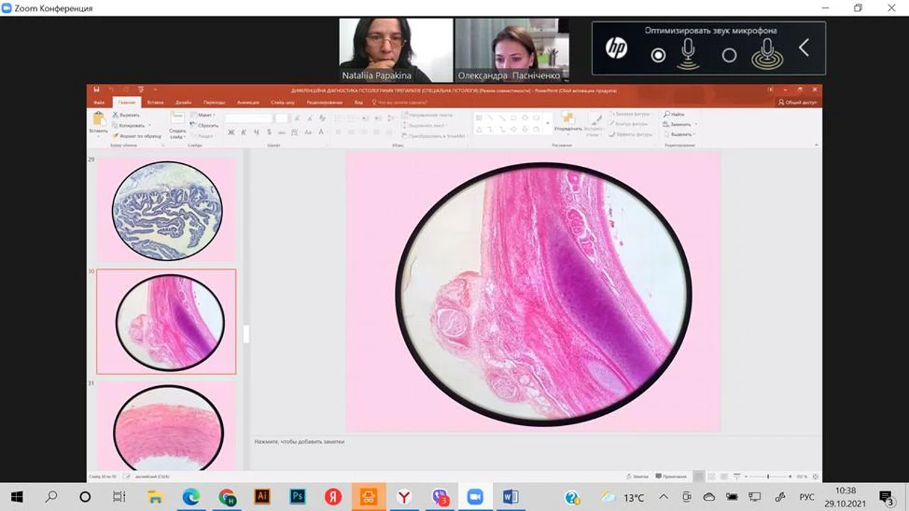Click the Undo arrow in quick access toolbar
The height and width of the screenshot is (511, 909).
click(x=111, y=90)
